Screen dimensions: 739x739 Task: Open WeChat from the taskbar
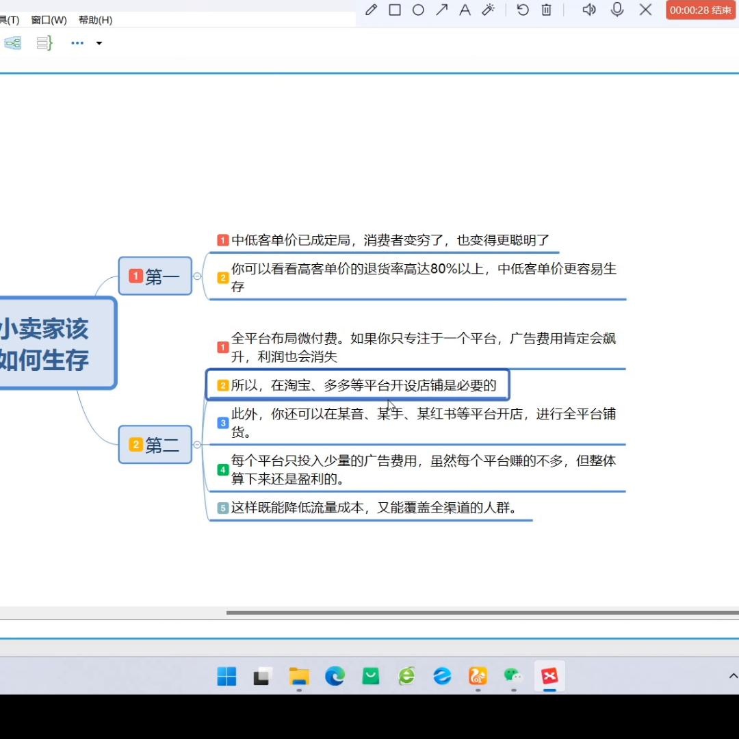point(514,676)
